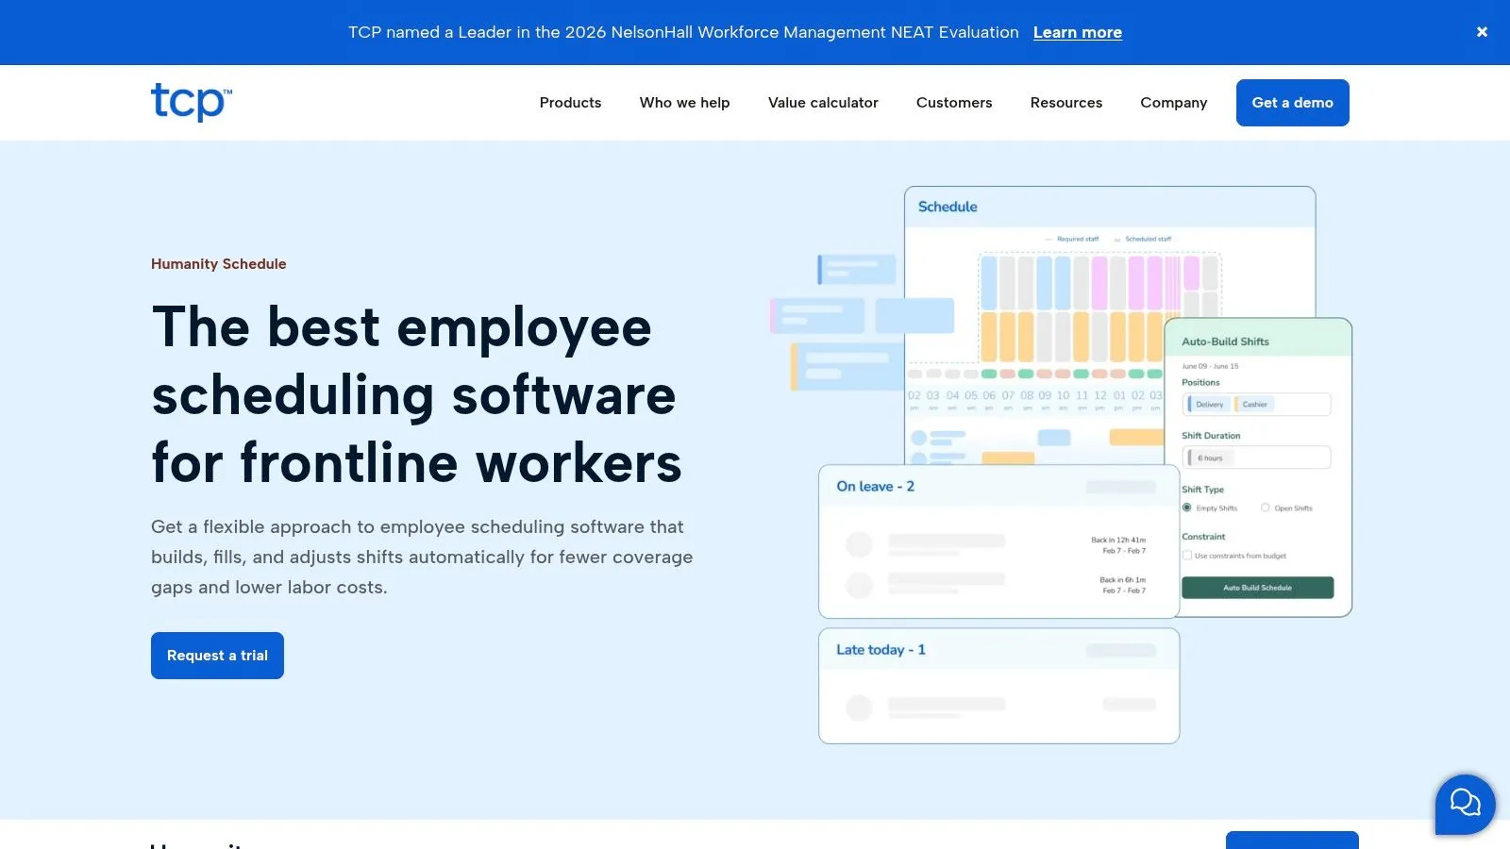The image size is (1510, 849).
Task: Click the Schedule panel title
Action: (x=948, y=207)
